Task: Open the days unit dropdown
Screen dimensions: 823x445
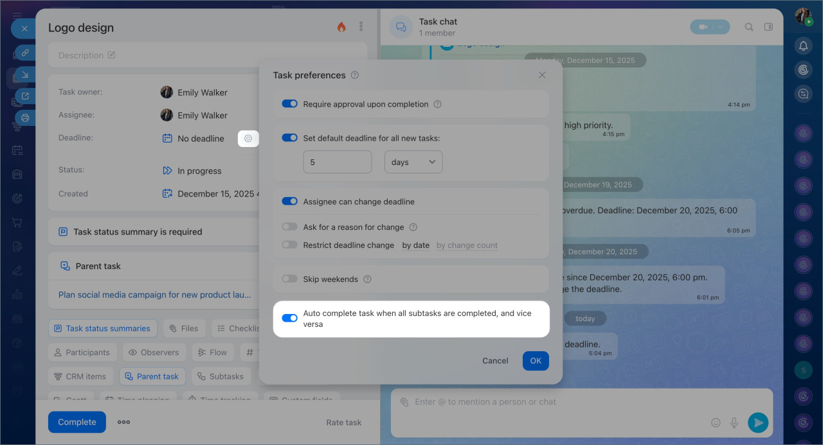Action: pos(413,162)
